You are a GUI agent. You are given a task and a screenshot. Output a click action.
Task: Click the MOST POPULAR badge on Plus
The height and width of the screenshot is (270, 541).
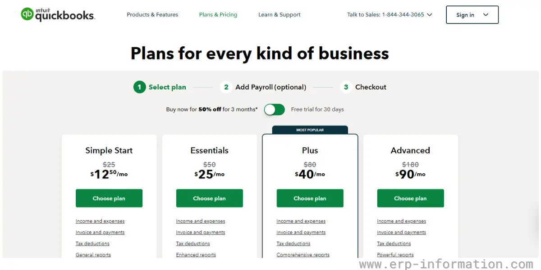pyautogui.click(x=310, y=130)
